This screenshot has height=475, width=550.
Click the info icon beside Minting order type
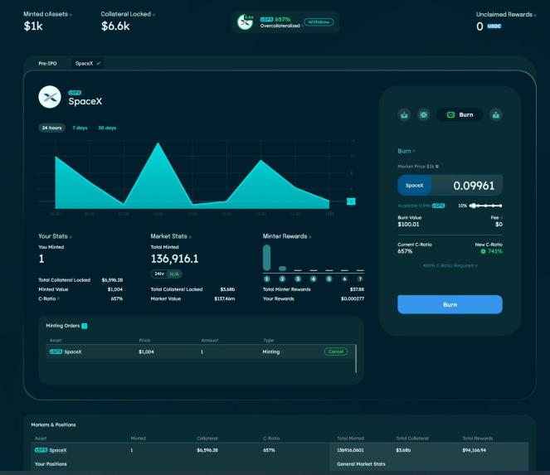(x=282, y=352)
